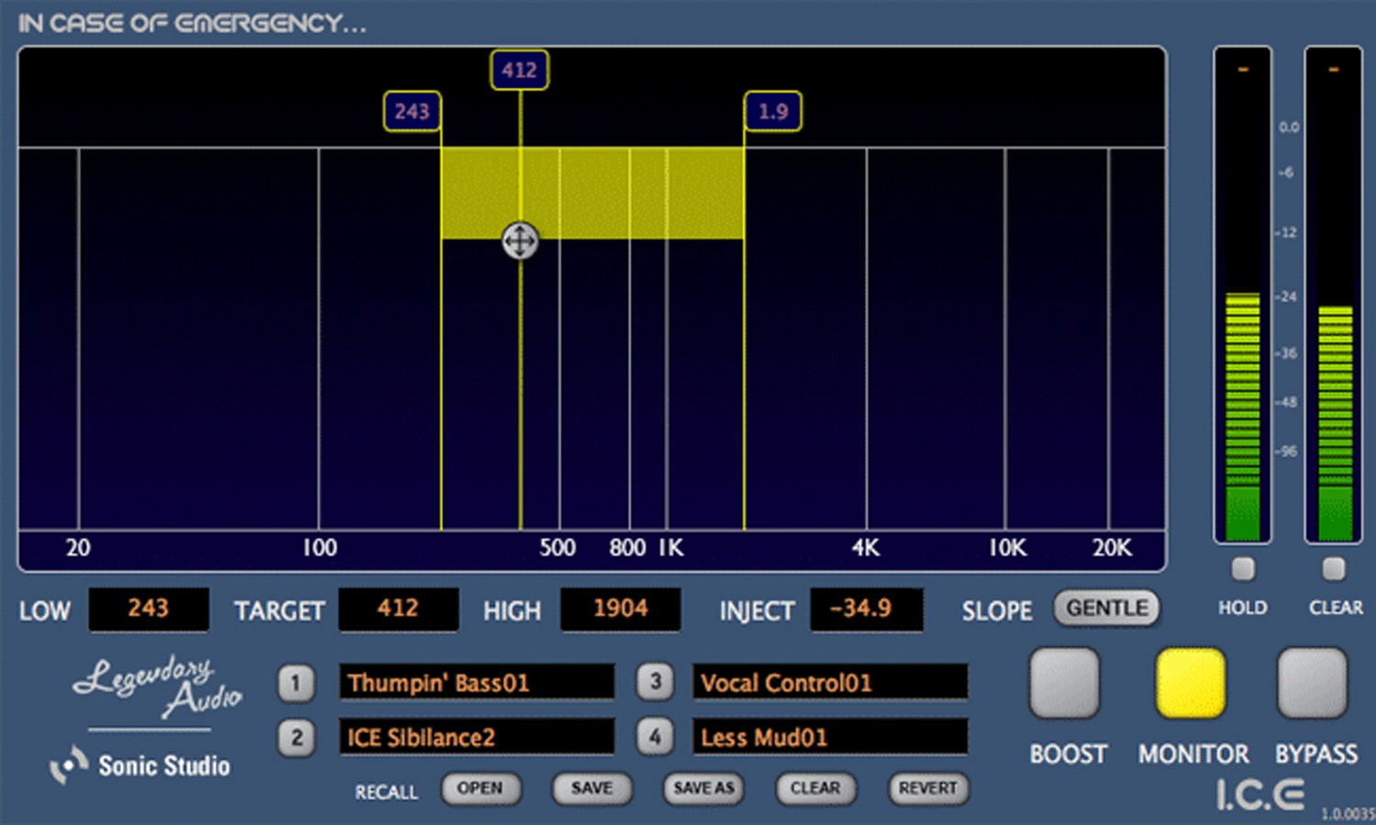This screenshot has width=1376, height=825.
Task: Click the LOW frequency field showing 243
Action: pyautogui.click(x=149, y=609)
